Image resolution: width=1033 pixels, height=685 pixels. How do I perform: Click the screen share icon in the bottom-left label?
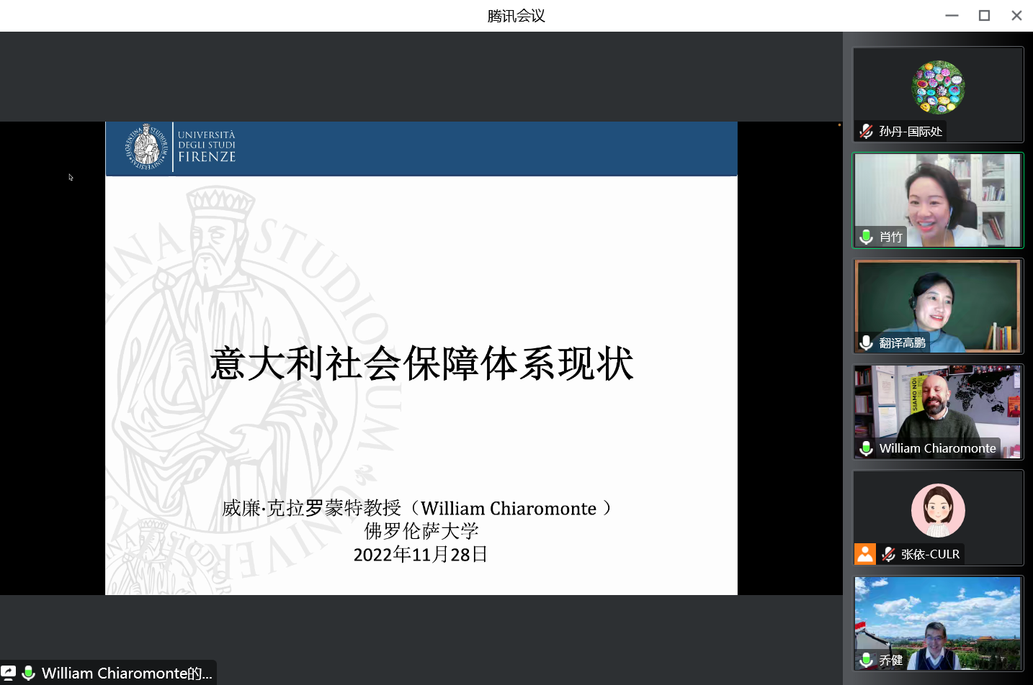[9, 673]
